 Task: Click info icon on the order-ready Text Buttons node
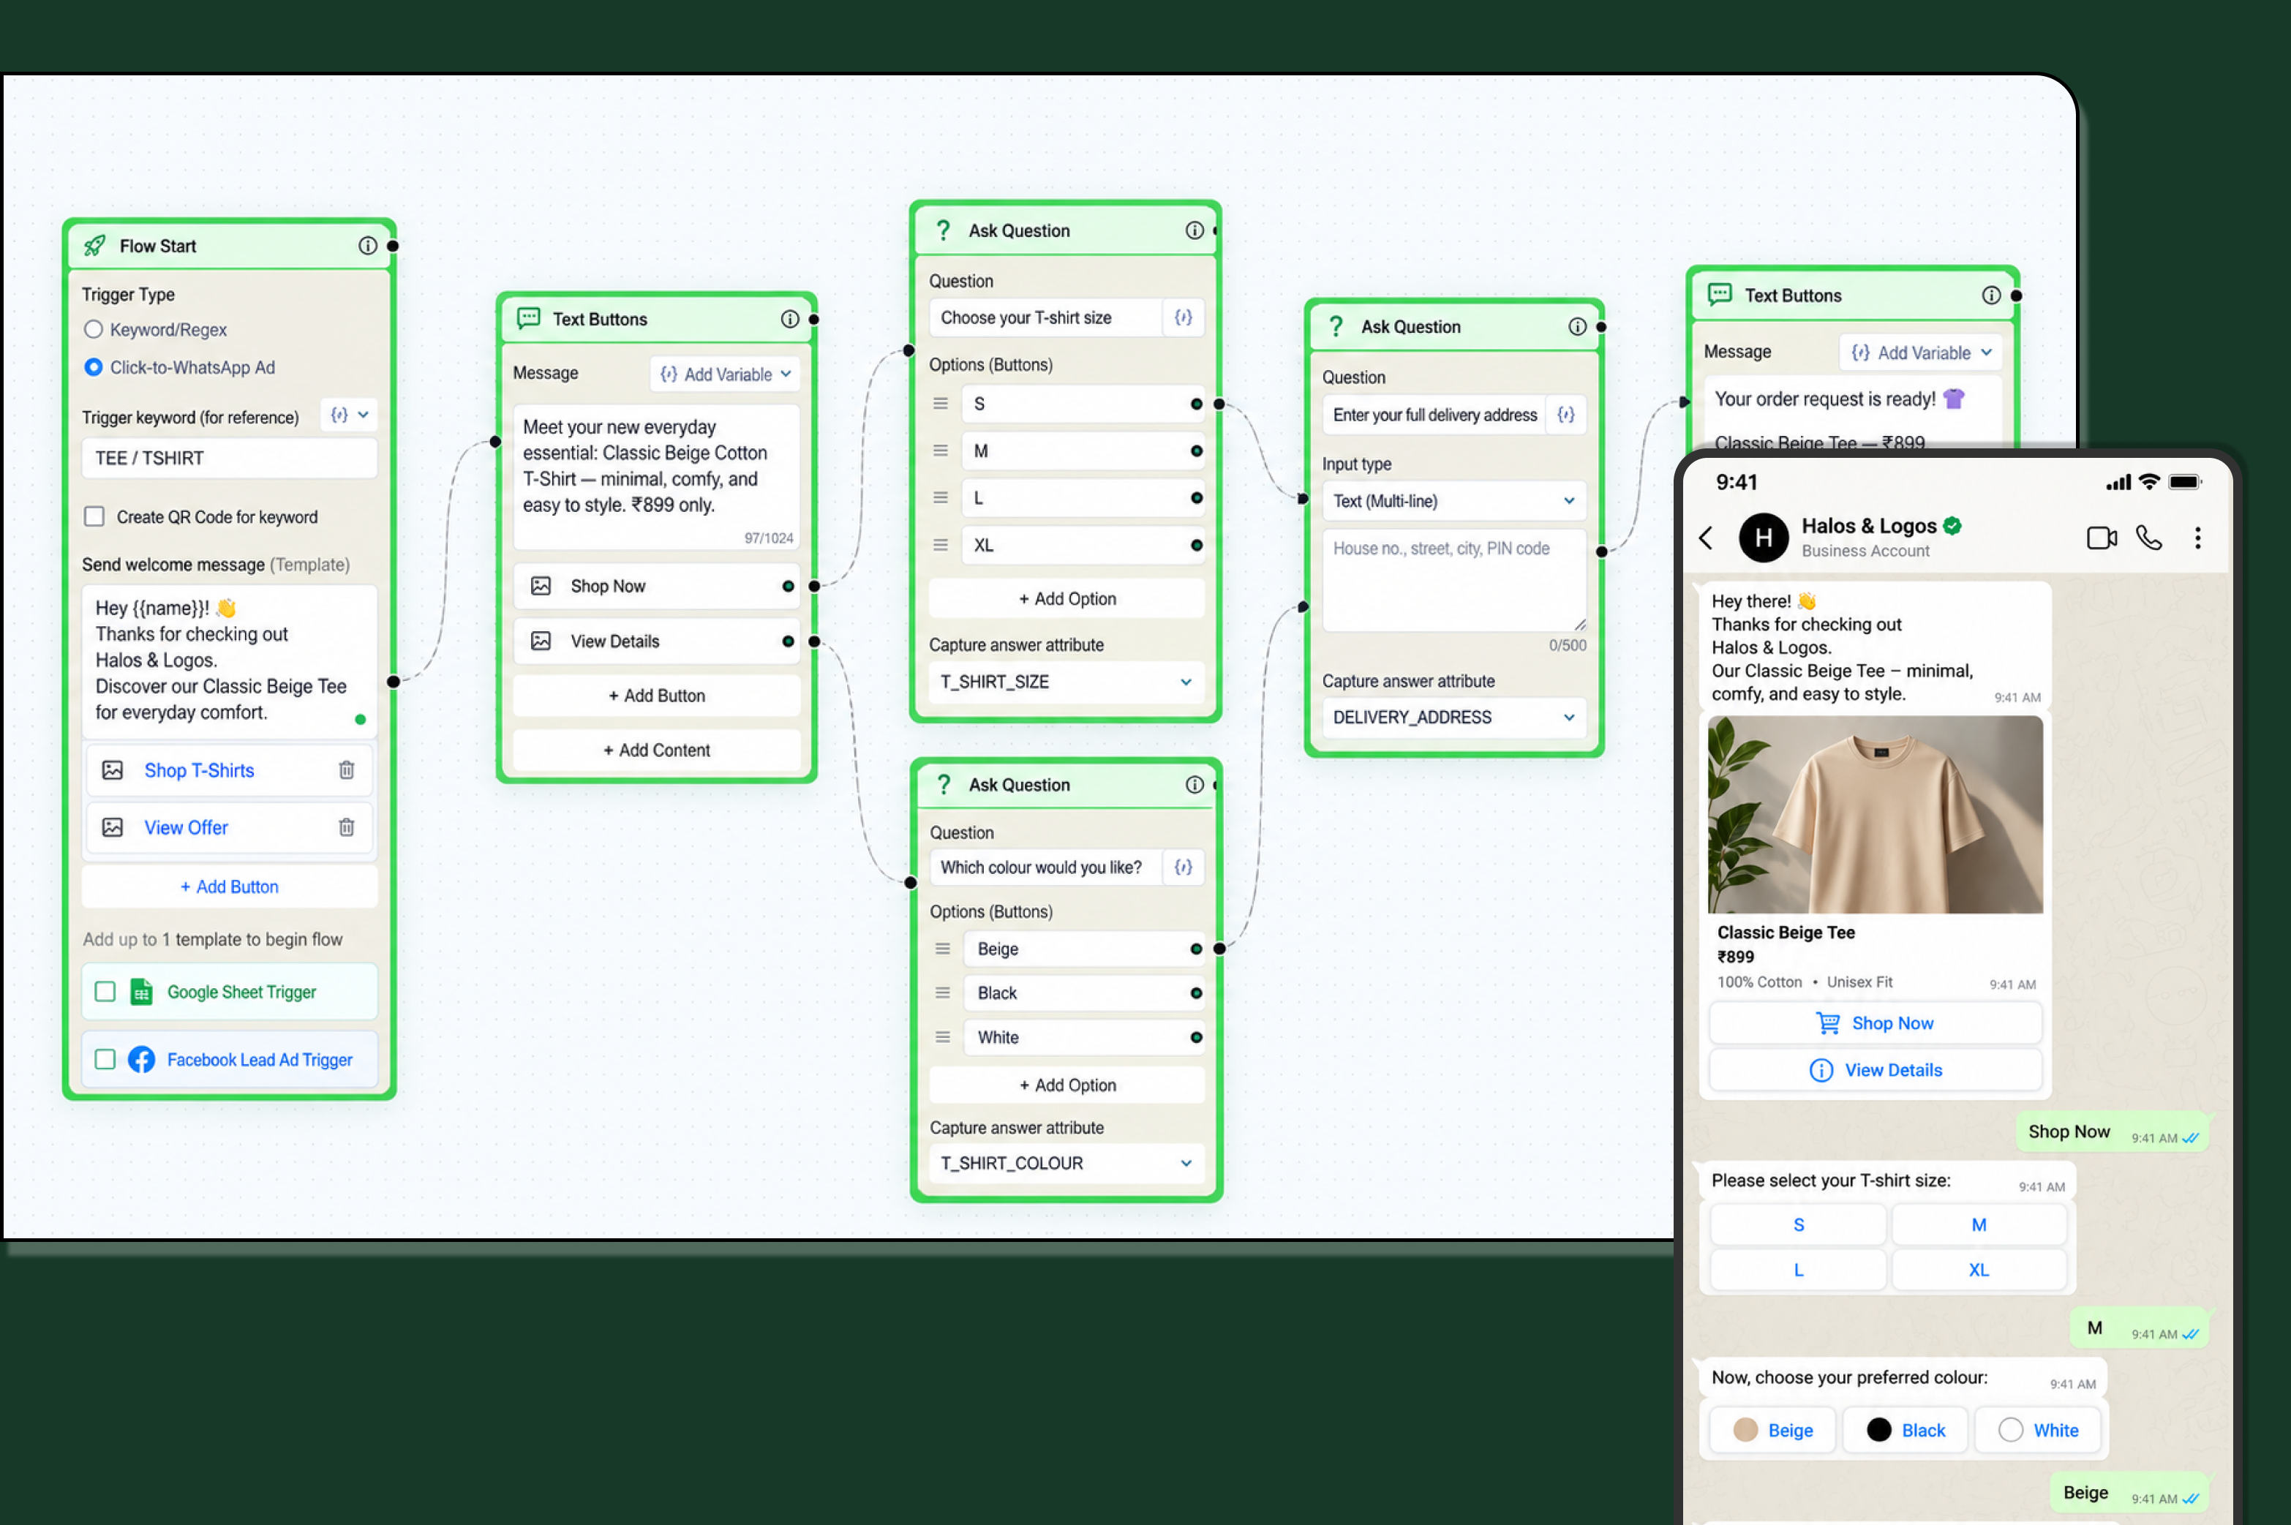tap(1992, 295)
